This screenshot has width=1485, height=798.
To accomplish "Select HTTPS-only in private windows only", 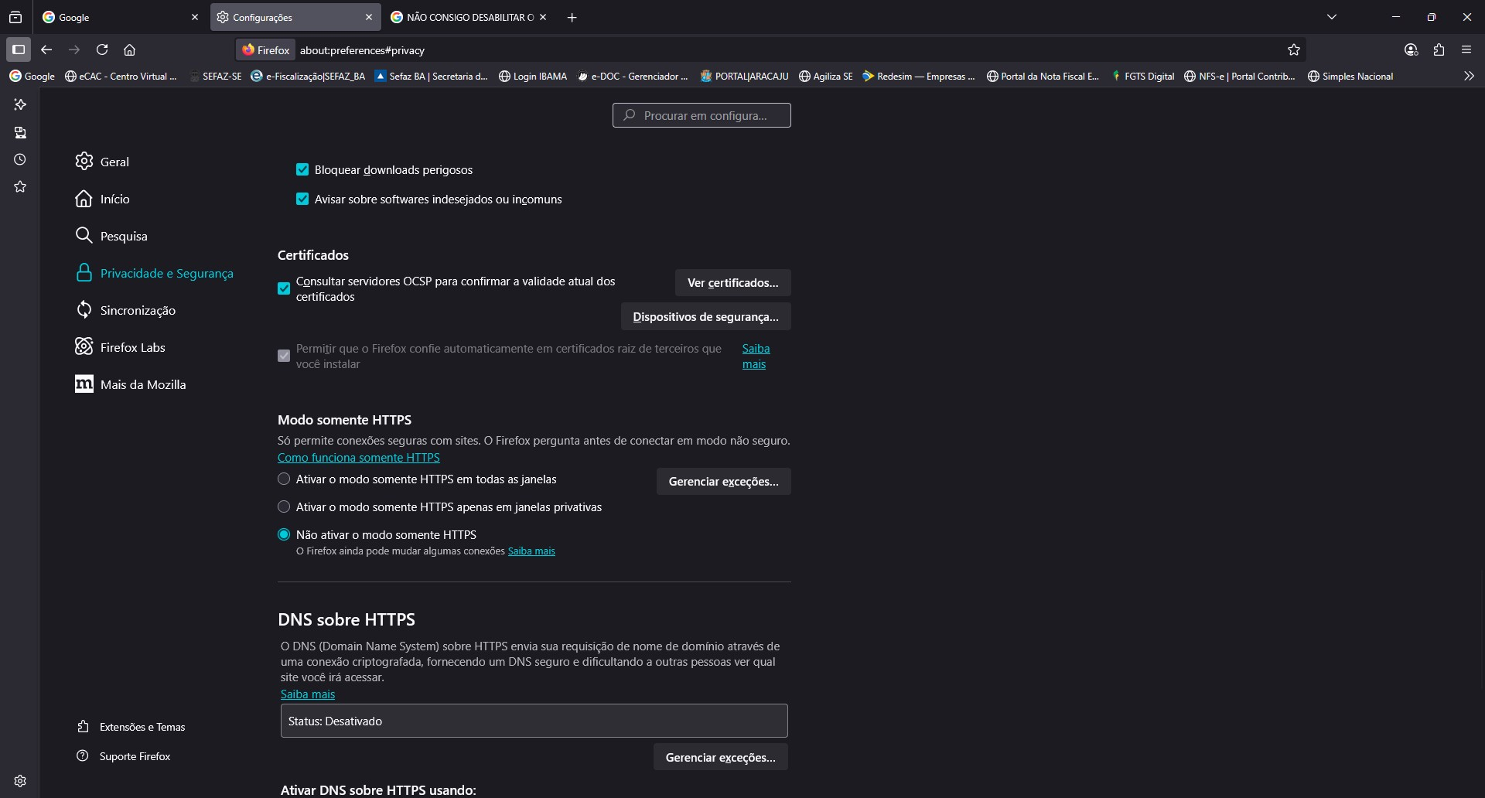I will pos(284,507).
